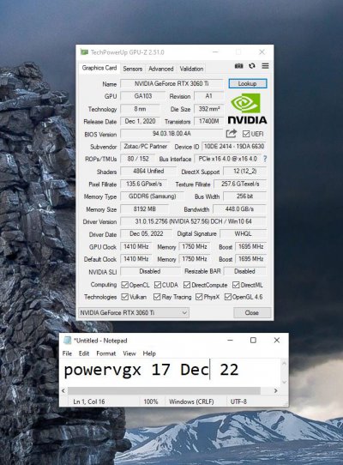Click 'Windows (CRLF)' in Notepad status bar
The width and height of the screenshot is (343, 465).
click(191, 402)
